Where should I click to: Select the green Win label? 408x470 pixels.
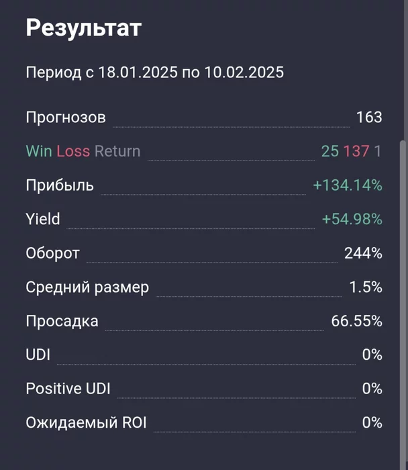pyautogui.click(x=39, y=151)
